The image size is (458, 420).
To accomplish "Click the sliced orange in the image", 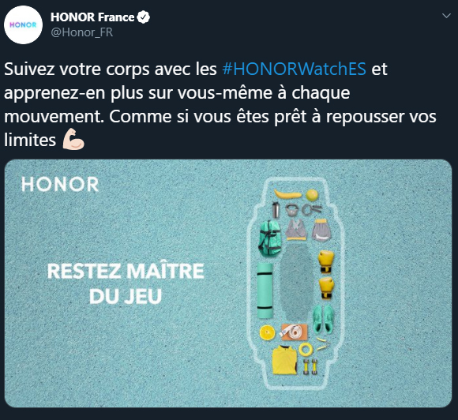I will pyautogui.click(x=267, y=332).
